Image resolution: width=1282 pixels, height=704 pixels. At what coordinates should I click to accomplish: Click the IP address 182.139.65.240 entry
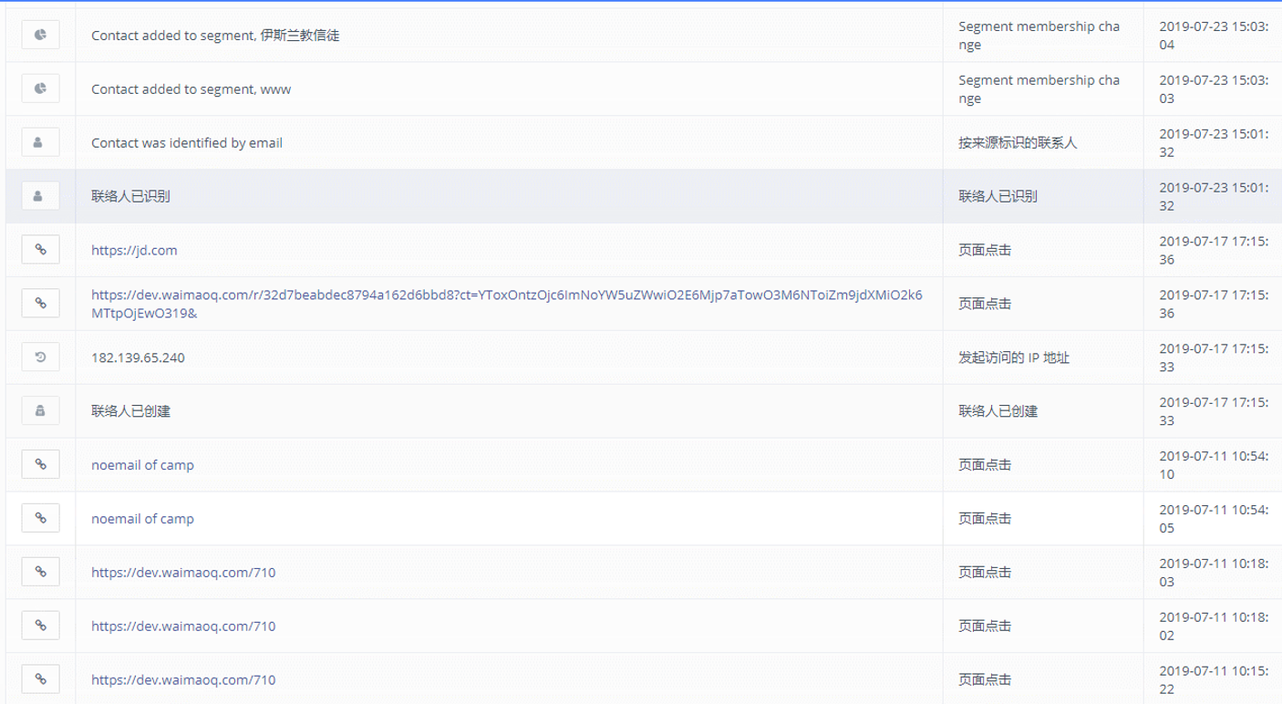click(138, 357)
